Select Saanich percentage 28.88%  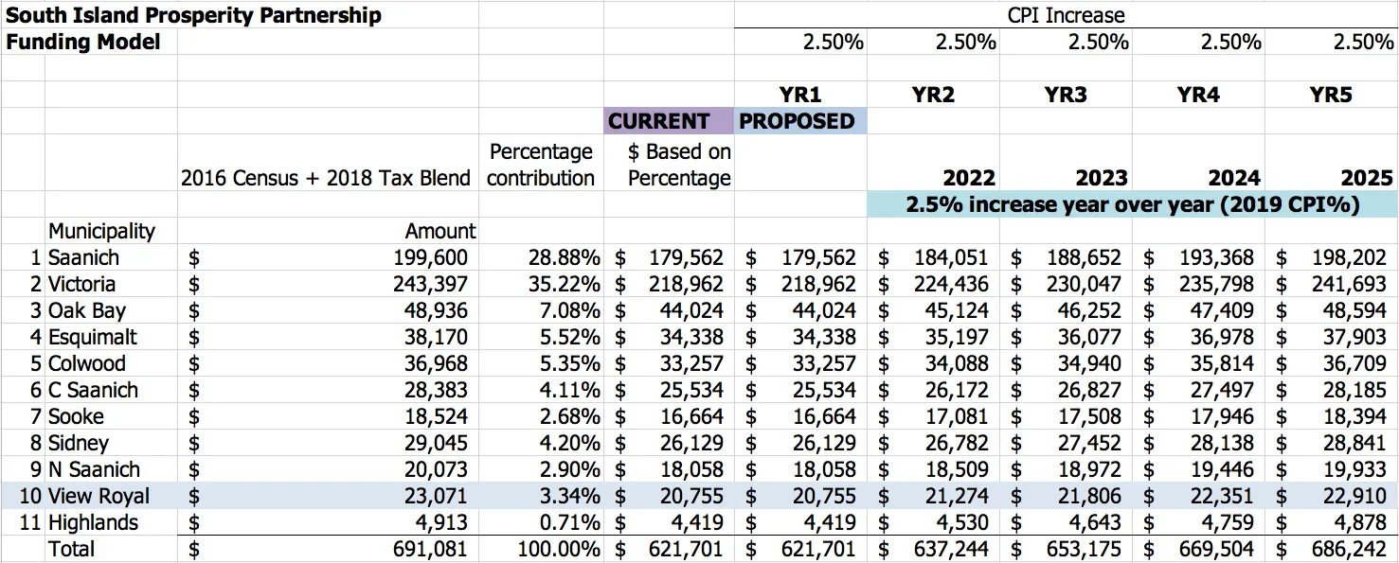pos(565,257)
